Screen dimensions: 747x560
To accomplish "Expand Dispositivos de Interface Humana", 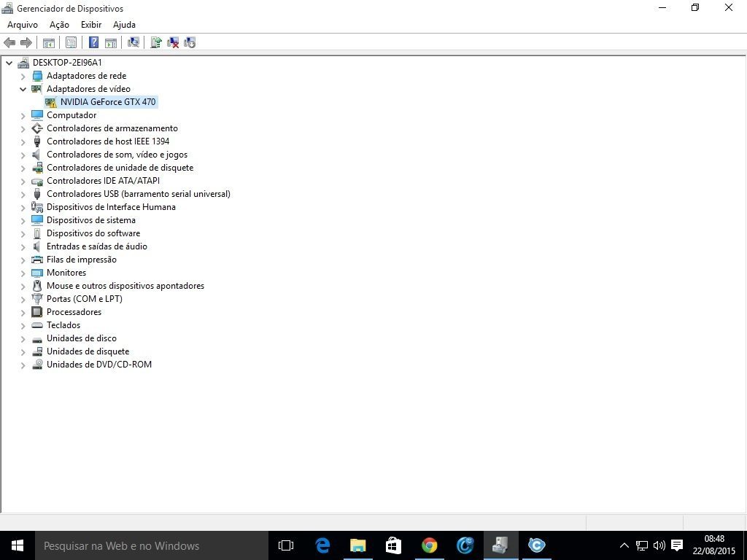I will [23, 208].
